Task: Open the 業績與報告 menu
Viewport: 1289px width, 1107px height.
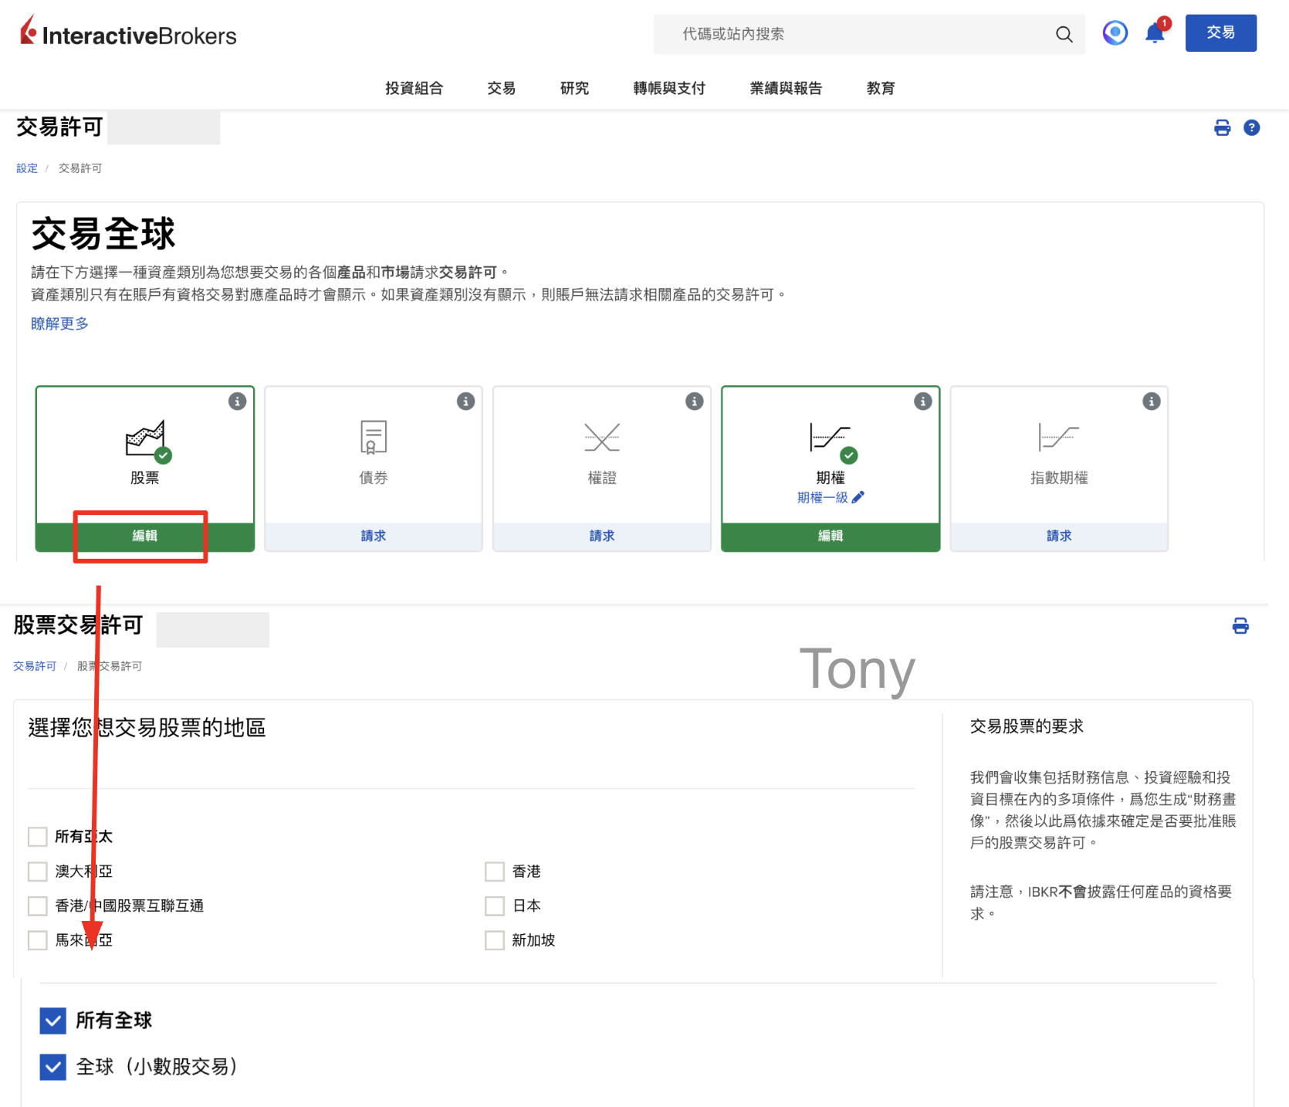Action: 785,89
